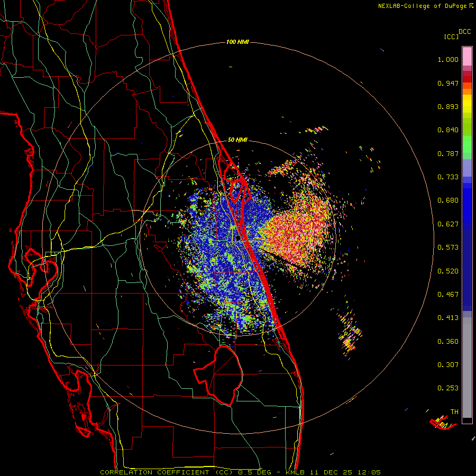Select the 0.787 legend value

[448, 153]
